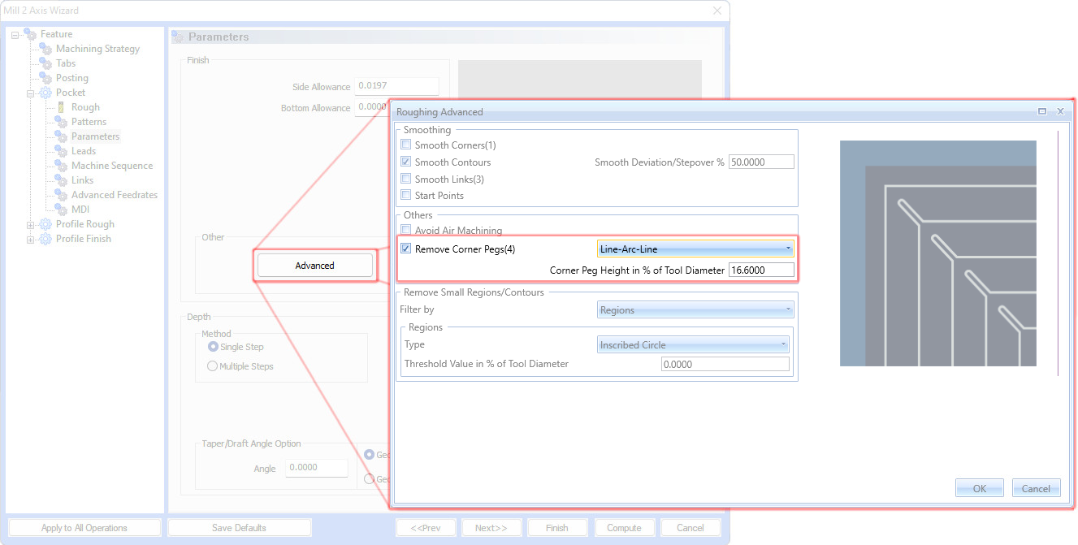This screenshot has height=545, width=1078.
Task: Click the Patterns gear icon
Action: tap(62, 122)
